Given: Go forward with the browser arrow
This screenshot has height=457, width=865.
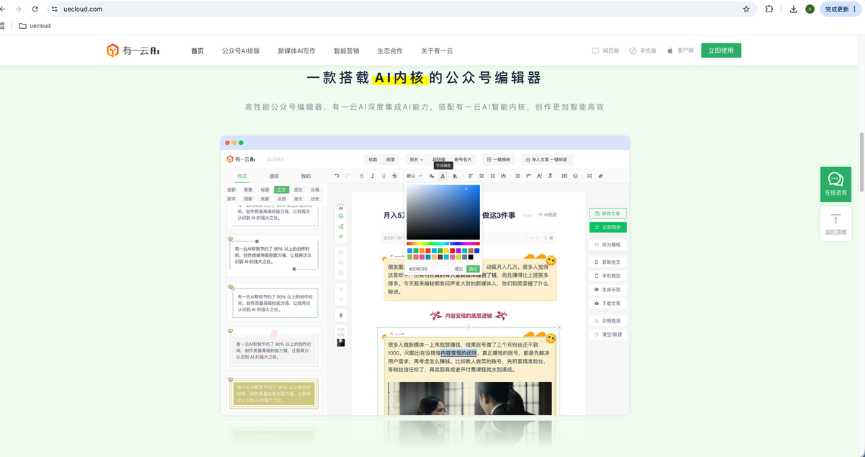Looking at the screenshot, I should [x=18, y=9].
